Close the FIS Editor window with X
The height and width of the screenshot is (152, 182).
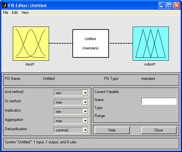[x=177, y=5]
